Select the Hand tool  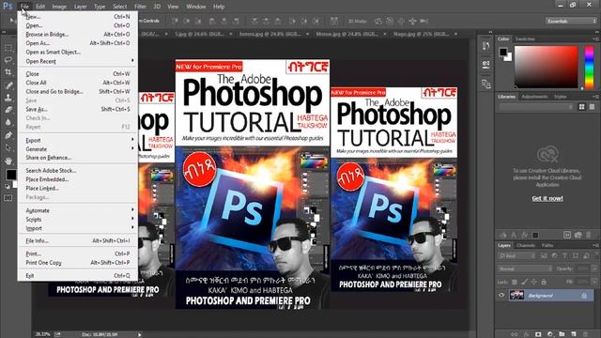pos(8,161)
